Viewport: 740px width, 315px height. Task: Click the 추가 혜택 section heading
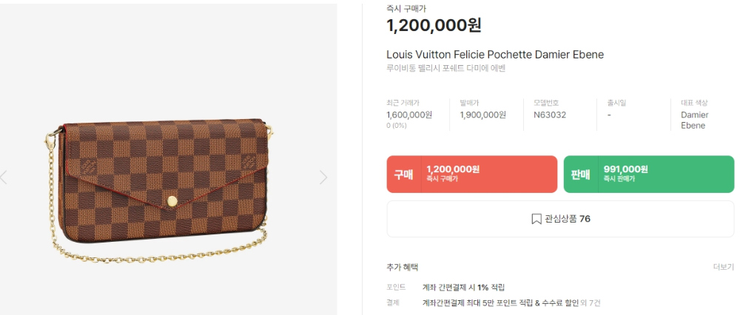pyautogui.click(x=402, y=268)
